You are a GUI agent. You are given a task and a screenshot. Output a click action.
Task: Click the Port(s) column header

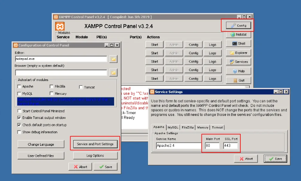pos(136,37)
